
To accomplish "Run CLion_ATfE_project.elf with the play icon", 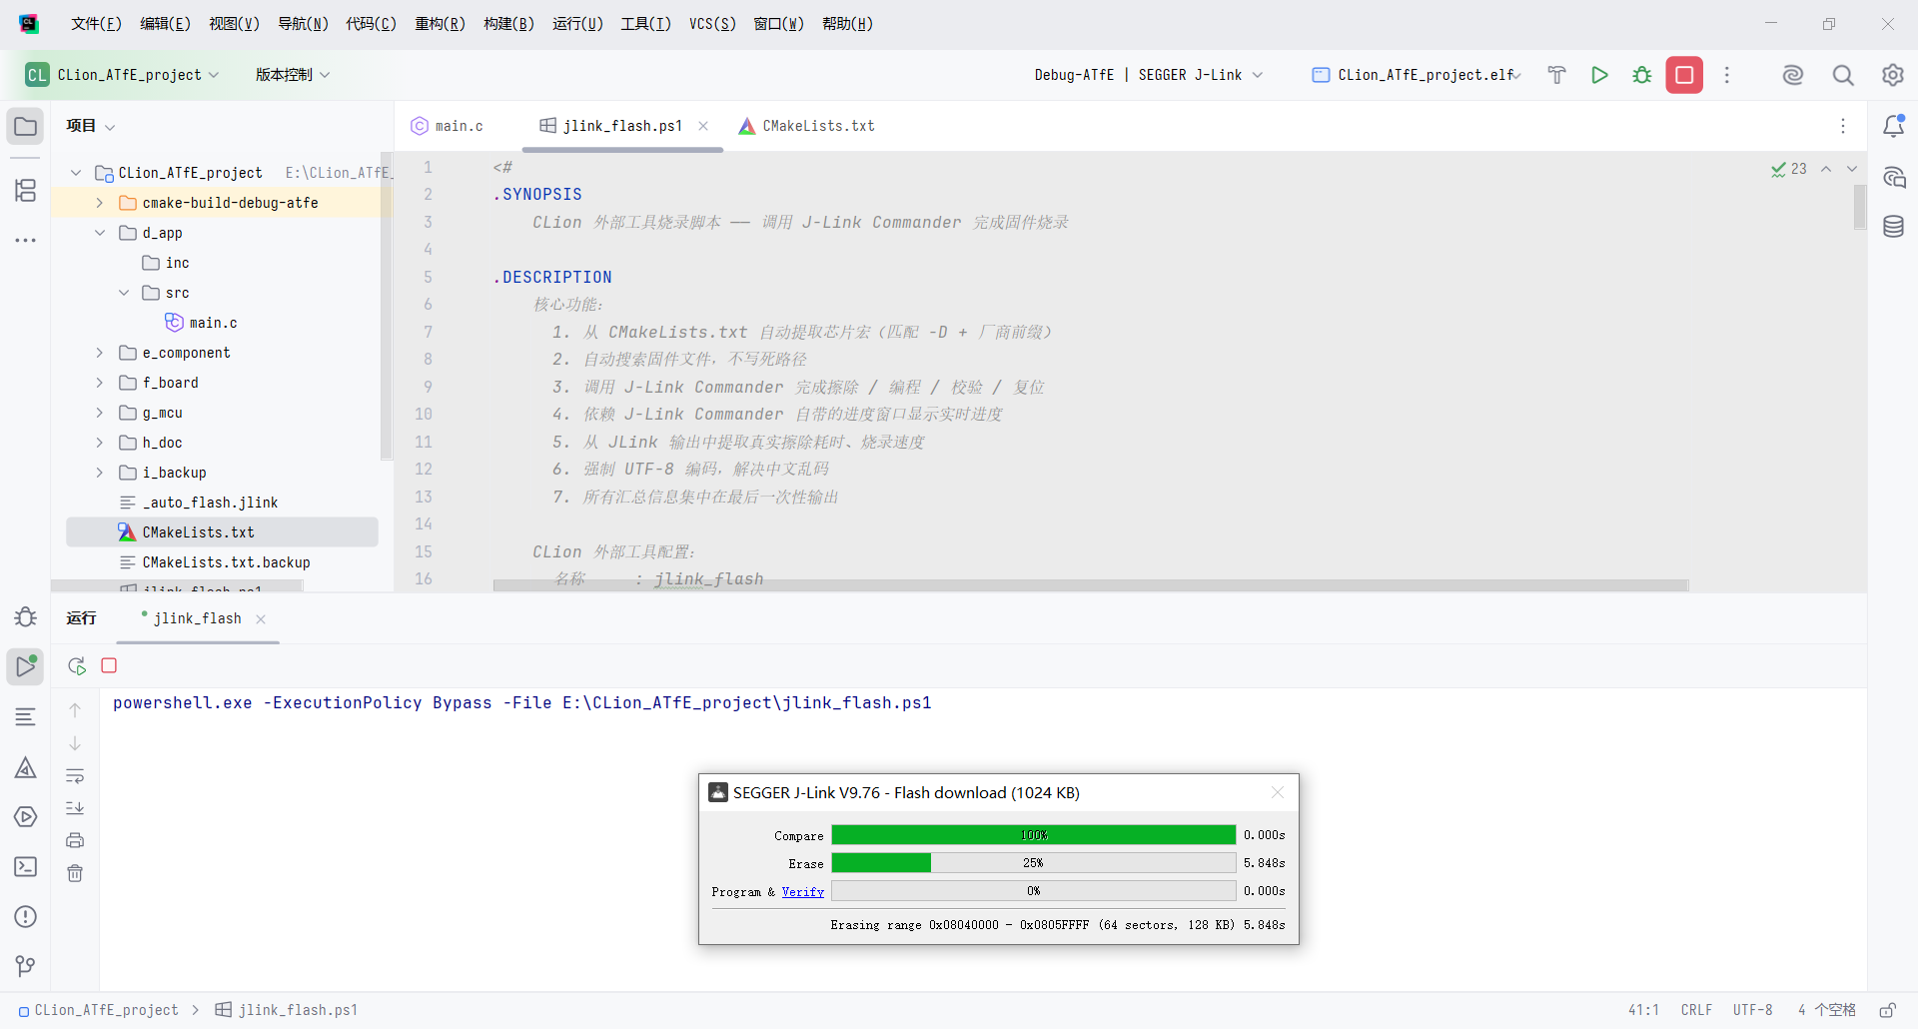I will coord(1599,75).
